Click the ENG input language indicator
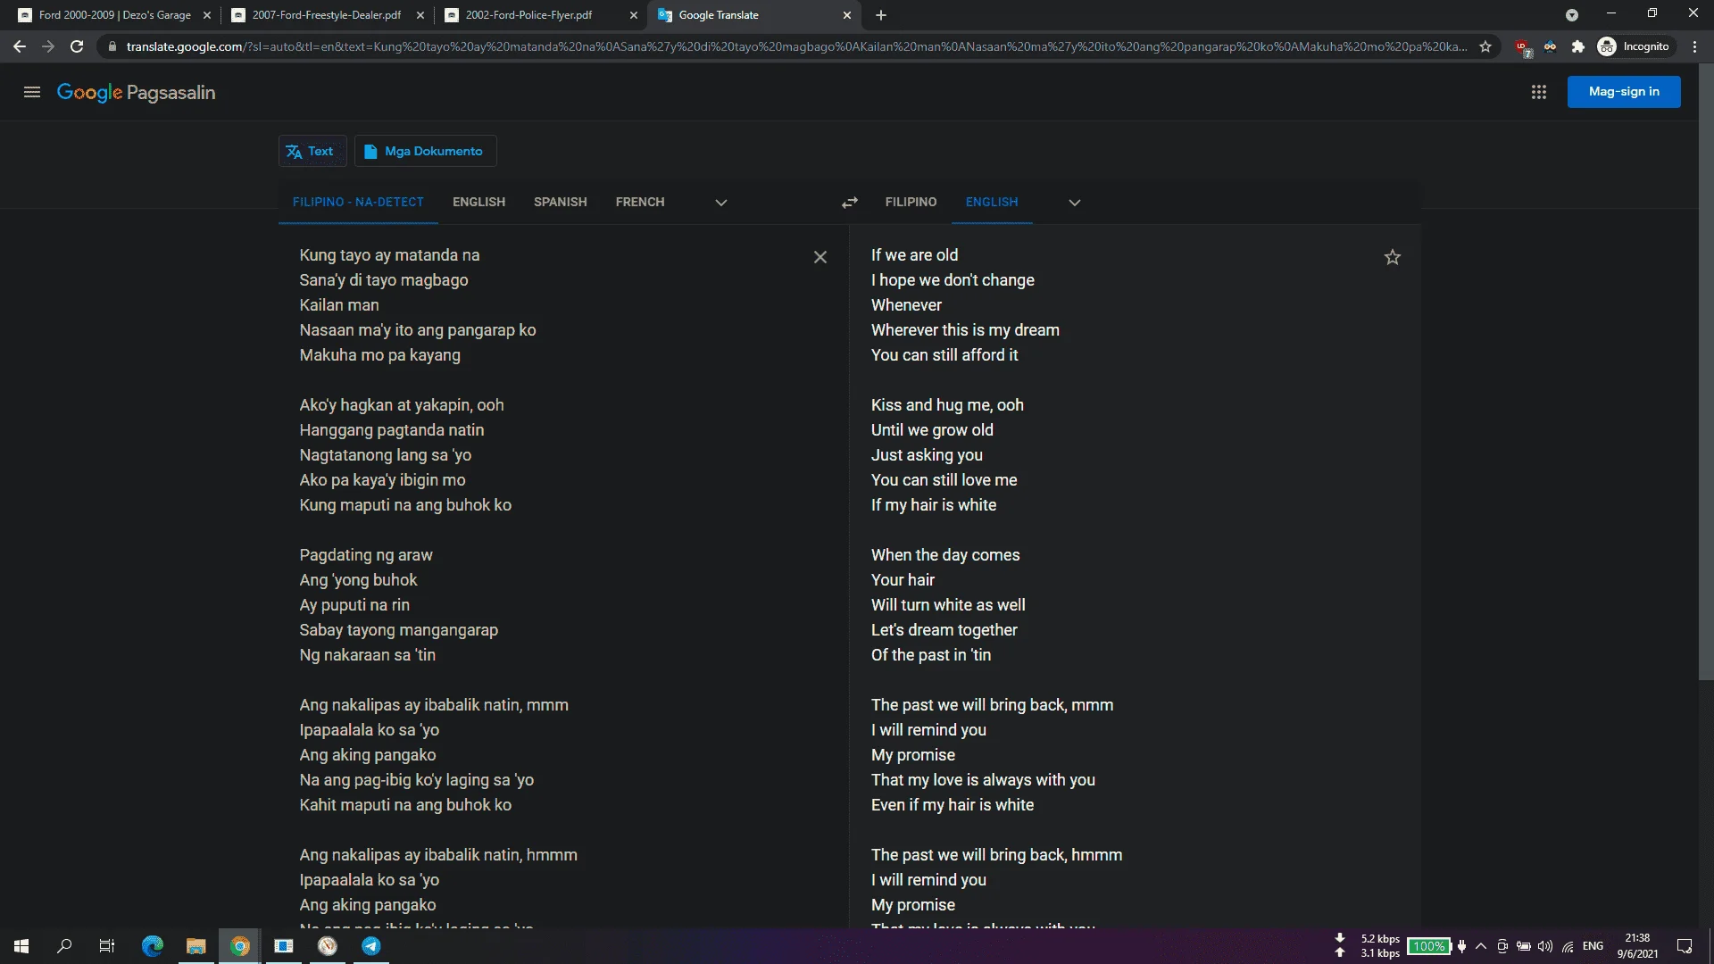Image resolution: width=1714 pixels, height=964 pixels. point(1593,946)
